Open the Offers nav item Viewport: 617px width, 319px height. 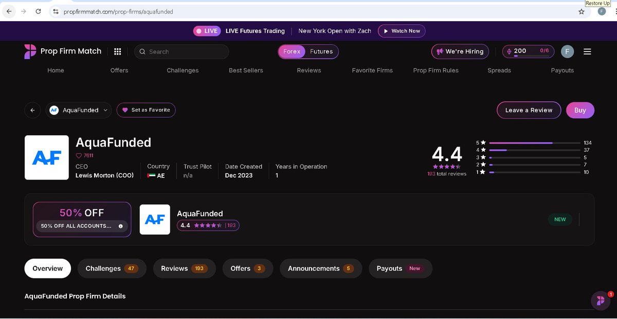(x=119, y=70)
